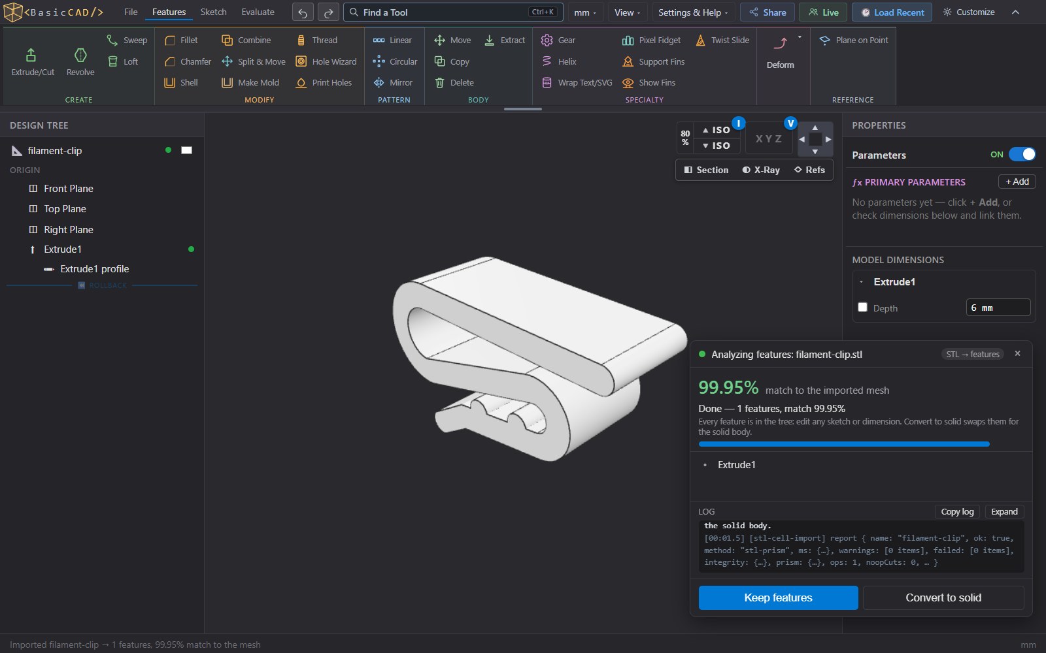
Task: Toggle the Parameters ON switch
Action: tap(1022, 155)
